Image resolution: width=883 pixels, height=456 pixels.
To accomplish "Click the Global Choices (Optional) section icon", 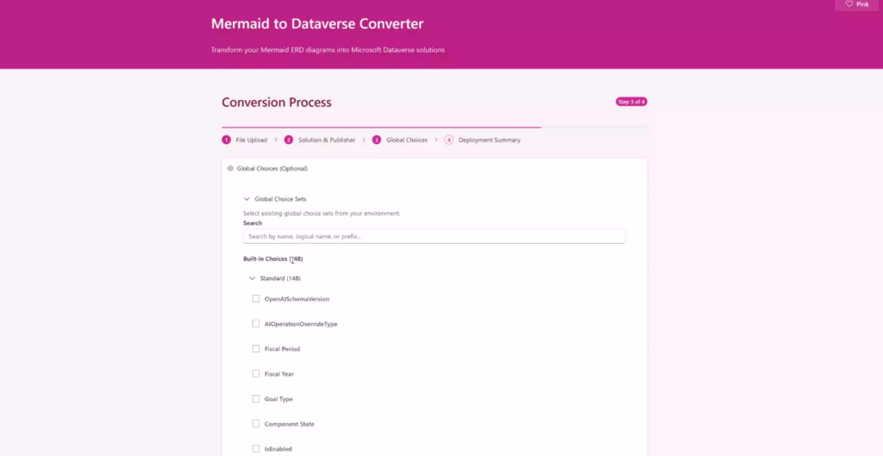I will click(x=230, y=168).
